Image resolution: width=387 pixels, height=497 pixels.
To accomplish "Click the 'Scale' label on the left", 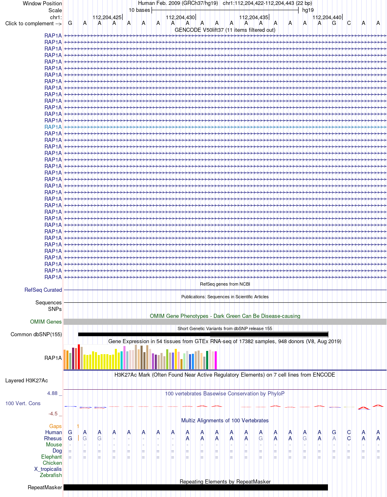I will [55, 10].
